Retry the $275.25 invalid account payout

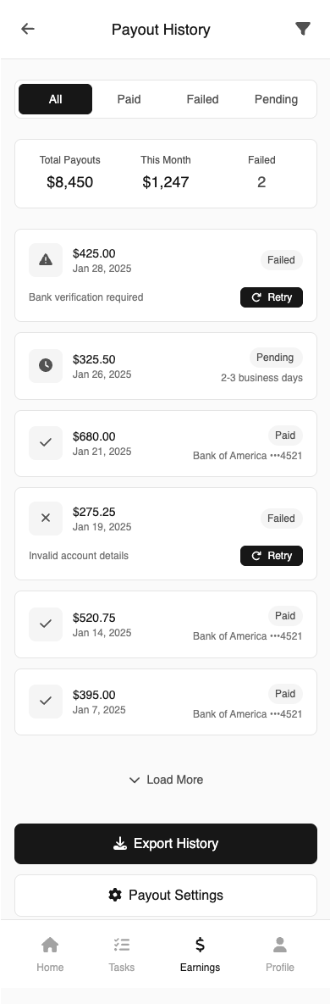272,556
